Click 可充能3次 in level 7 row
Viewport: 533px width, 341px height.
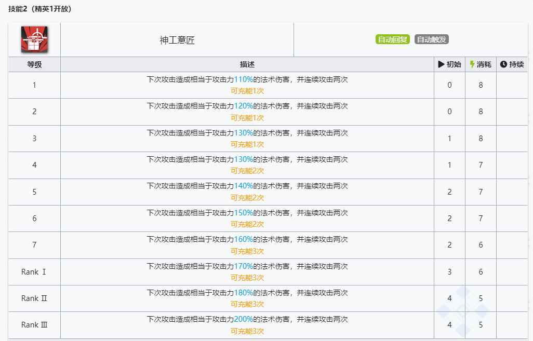(x=247, y=251)
